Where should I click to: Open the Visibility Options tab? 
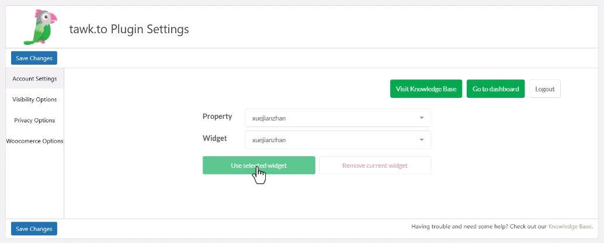pos(34,99)
